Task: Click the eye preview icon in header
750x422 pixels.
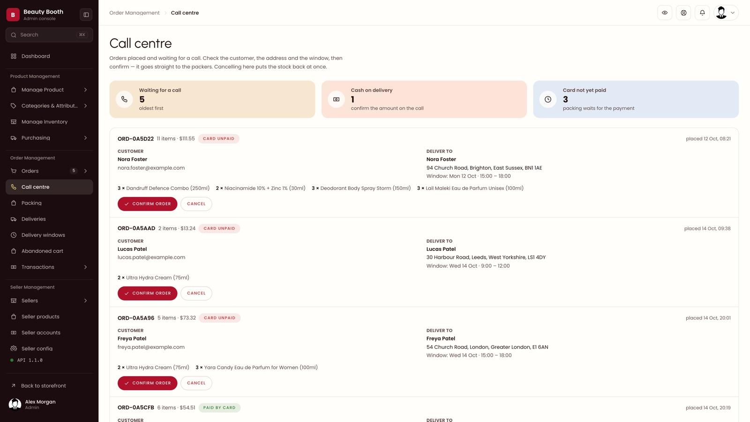Action: (x=665, y=13)
